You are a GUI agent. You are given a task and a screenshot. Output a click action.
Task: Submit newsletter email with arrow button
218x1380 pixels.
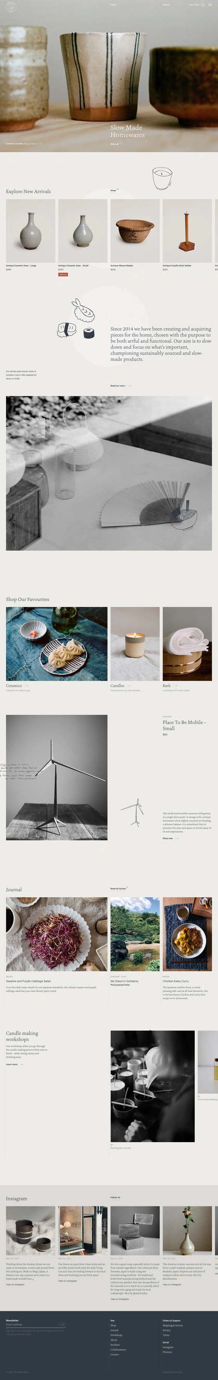(x=62, y=1324)
